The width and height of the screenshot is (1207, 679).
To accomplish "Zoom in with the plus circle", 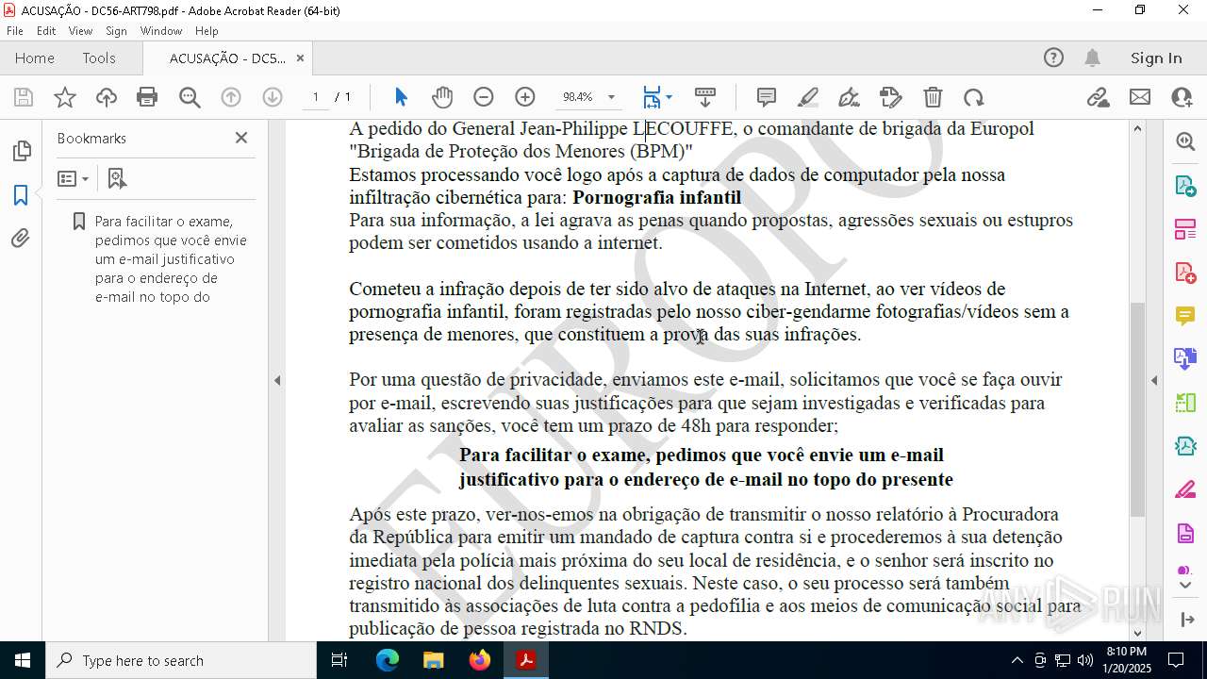I will coord(525,97).
